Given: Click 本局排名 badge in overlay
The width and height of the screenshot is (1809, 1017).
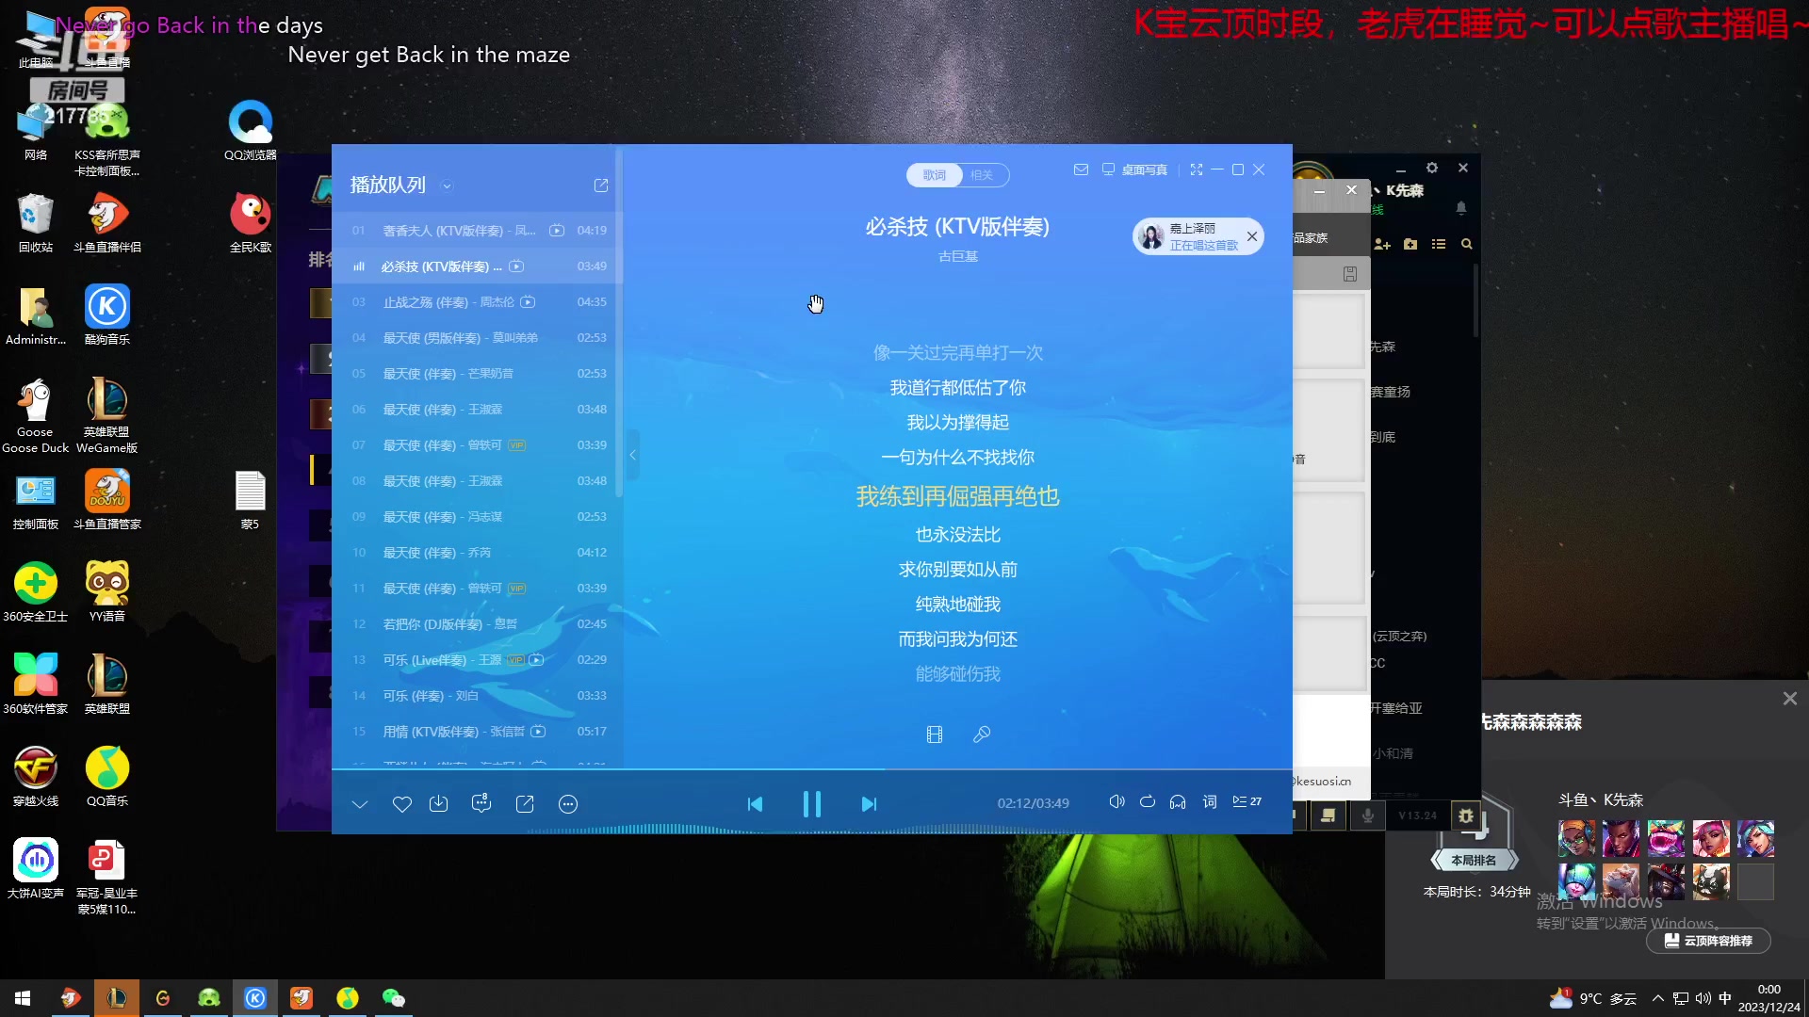Looking at the screenshot, I should click(x=1474, y=860).
